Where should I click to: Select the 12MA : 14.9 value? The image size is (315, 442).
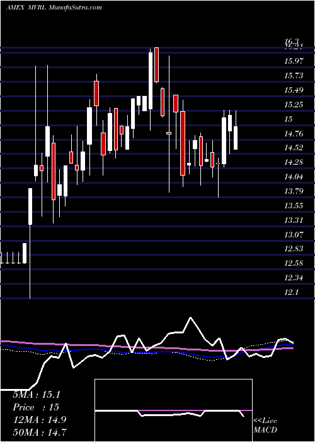(39, 420)
